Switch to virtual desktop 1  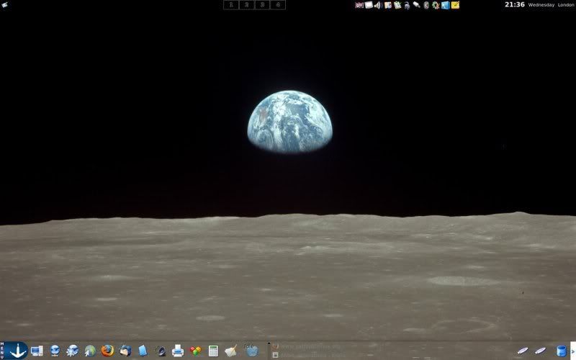[x=231, y=5]
